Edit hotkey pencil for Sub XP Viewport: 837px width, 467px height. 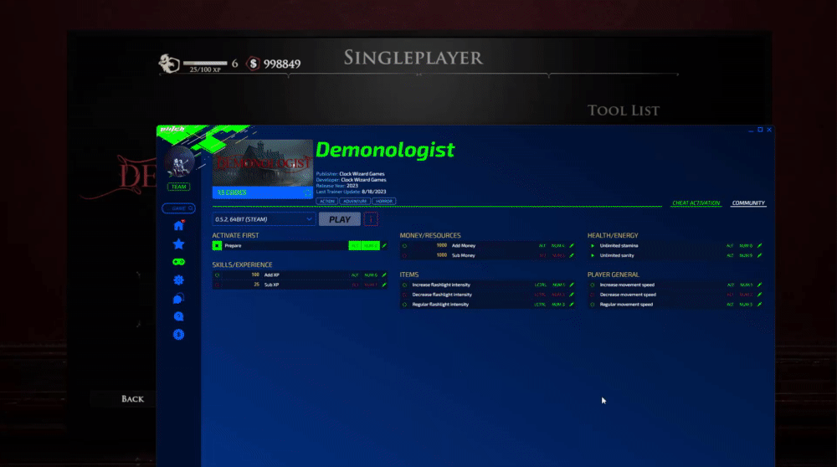384,285
